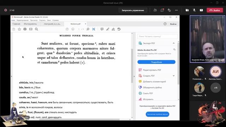The image size is (226, 127).
Task: Open more actions ellipsis in Teams
Action: pyautogui.click(x=176, y=10)
